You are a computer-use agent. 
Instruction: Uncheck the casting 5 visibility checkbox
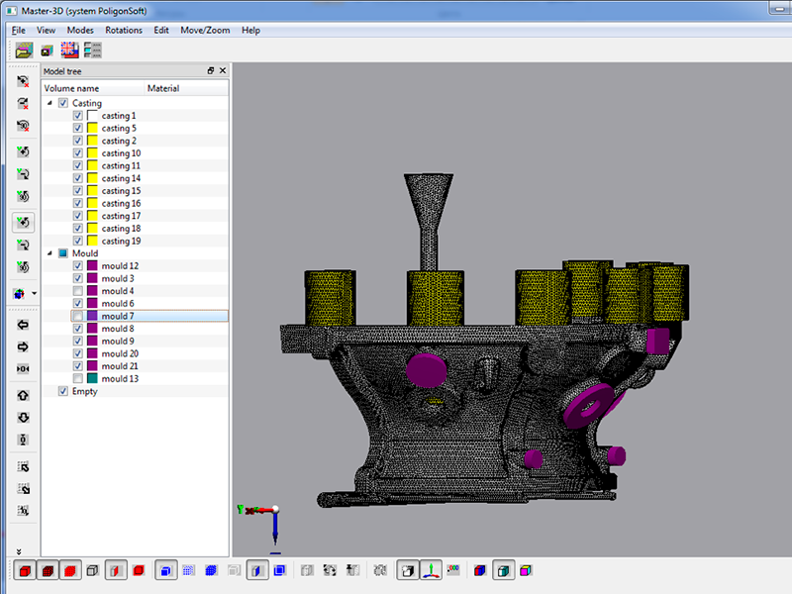[78, 129]
